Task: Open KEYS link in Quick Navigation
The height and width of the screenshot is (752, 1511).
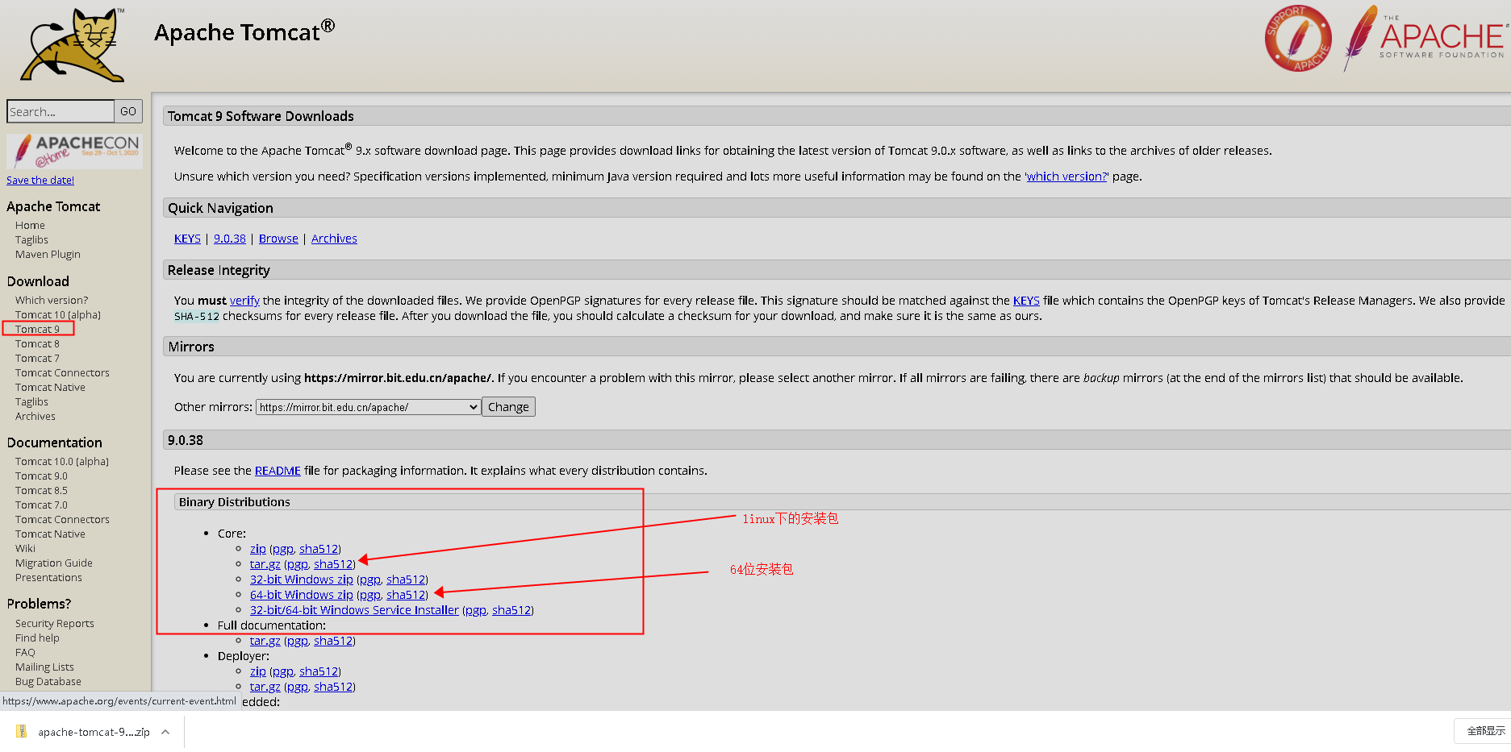Action: pos(187,239)
